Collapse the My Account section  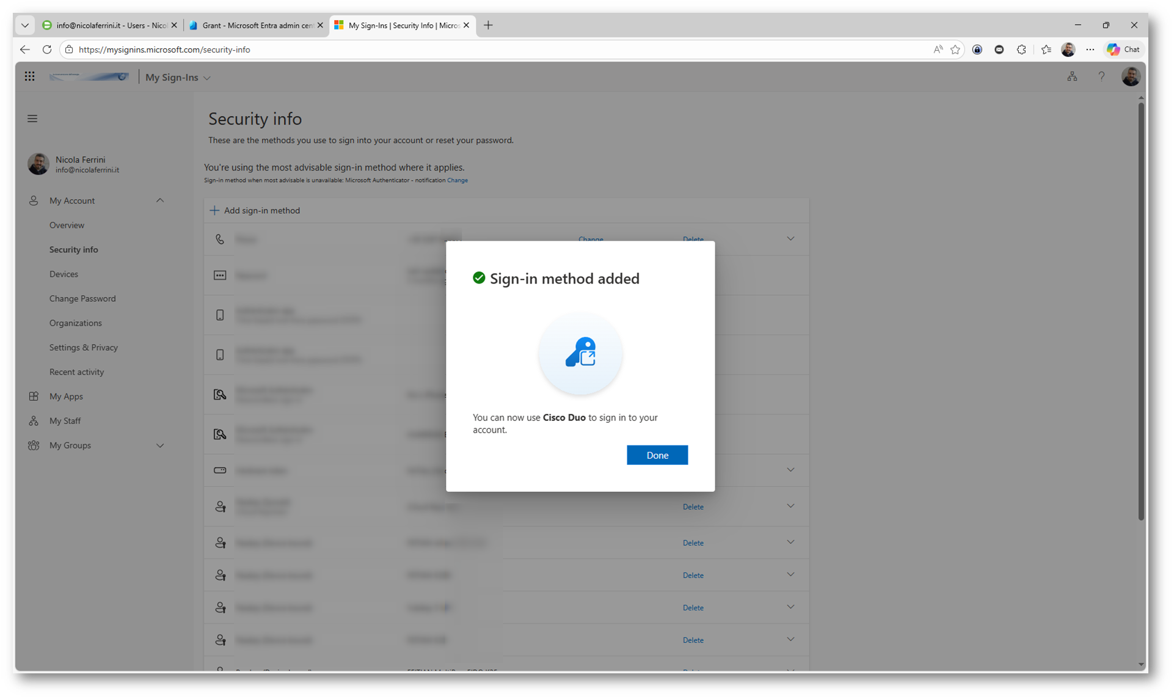(x=160, y=200)
